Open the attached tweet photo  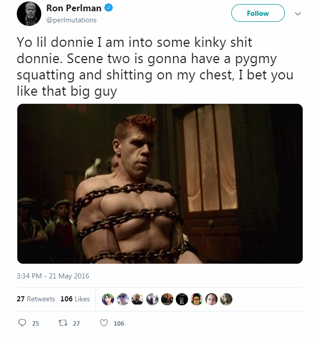(160, 184)
